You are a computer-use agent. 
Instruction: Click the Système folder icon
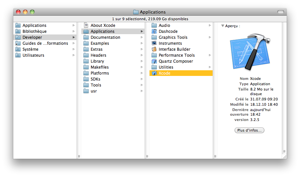[18, 49]
